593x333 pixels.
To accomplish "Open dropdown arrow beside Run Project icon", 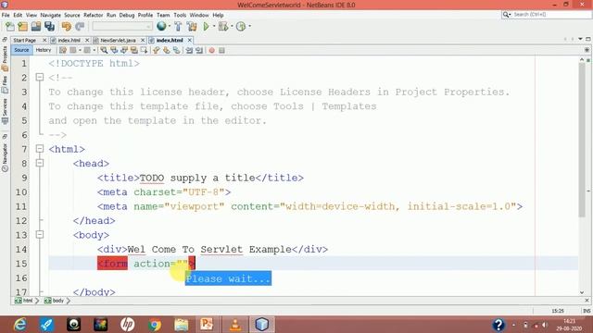I will pyautogui.click(x=214, y=26).
